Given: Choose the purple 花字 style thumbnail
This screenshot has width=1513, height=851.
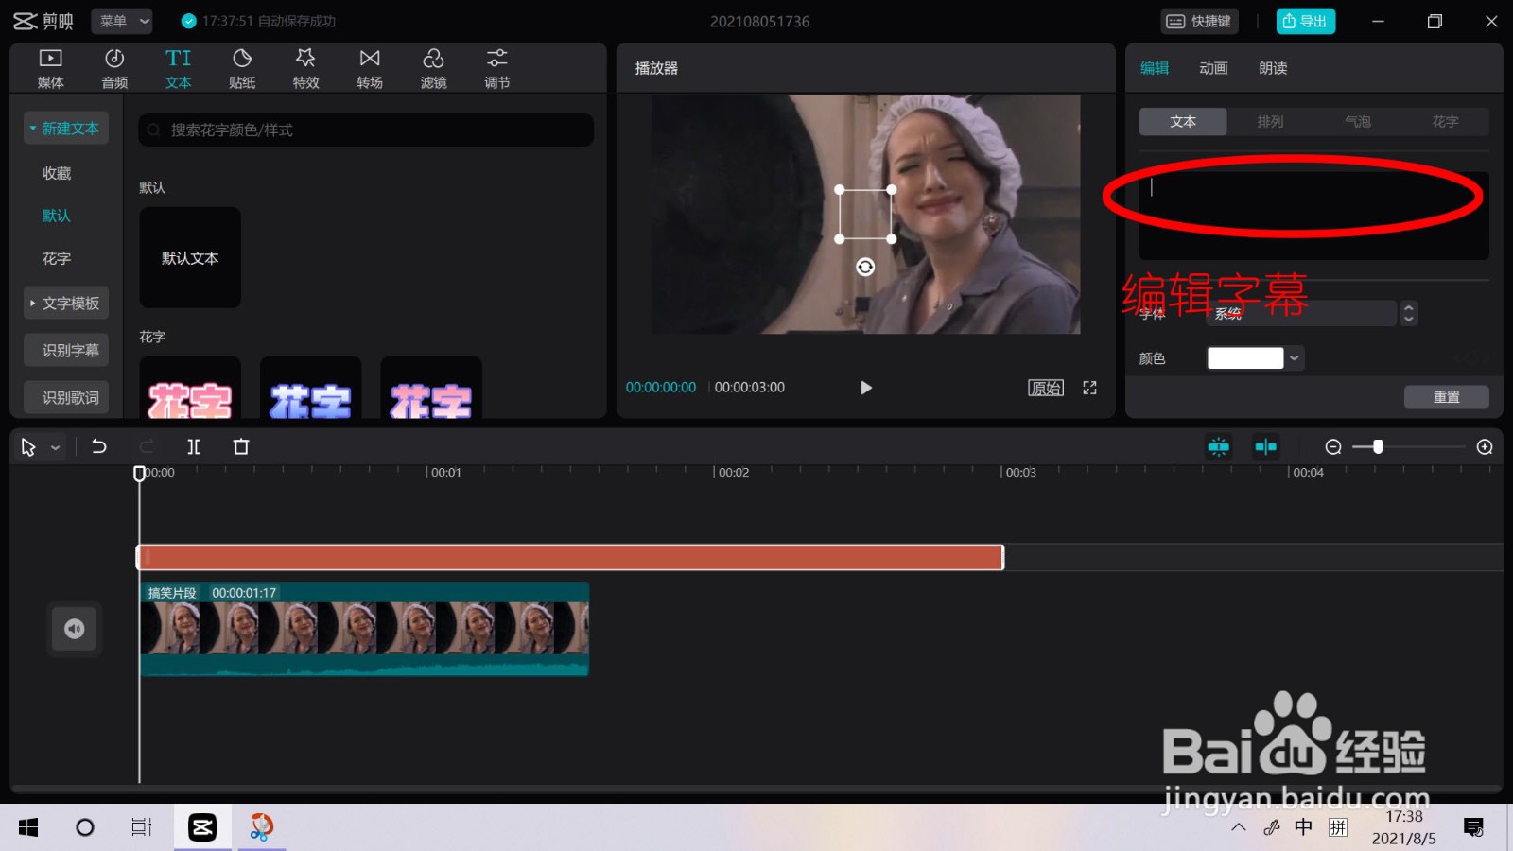Looking at the screenshot, I should tap(431, 388).
